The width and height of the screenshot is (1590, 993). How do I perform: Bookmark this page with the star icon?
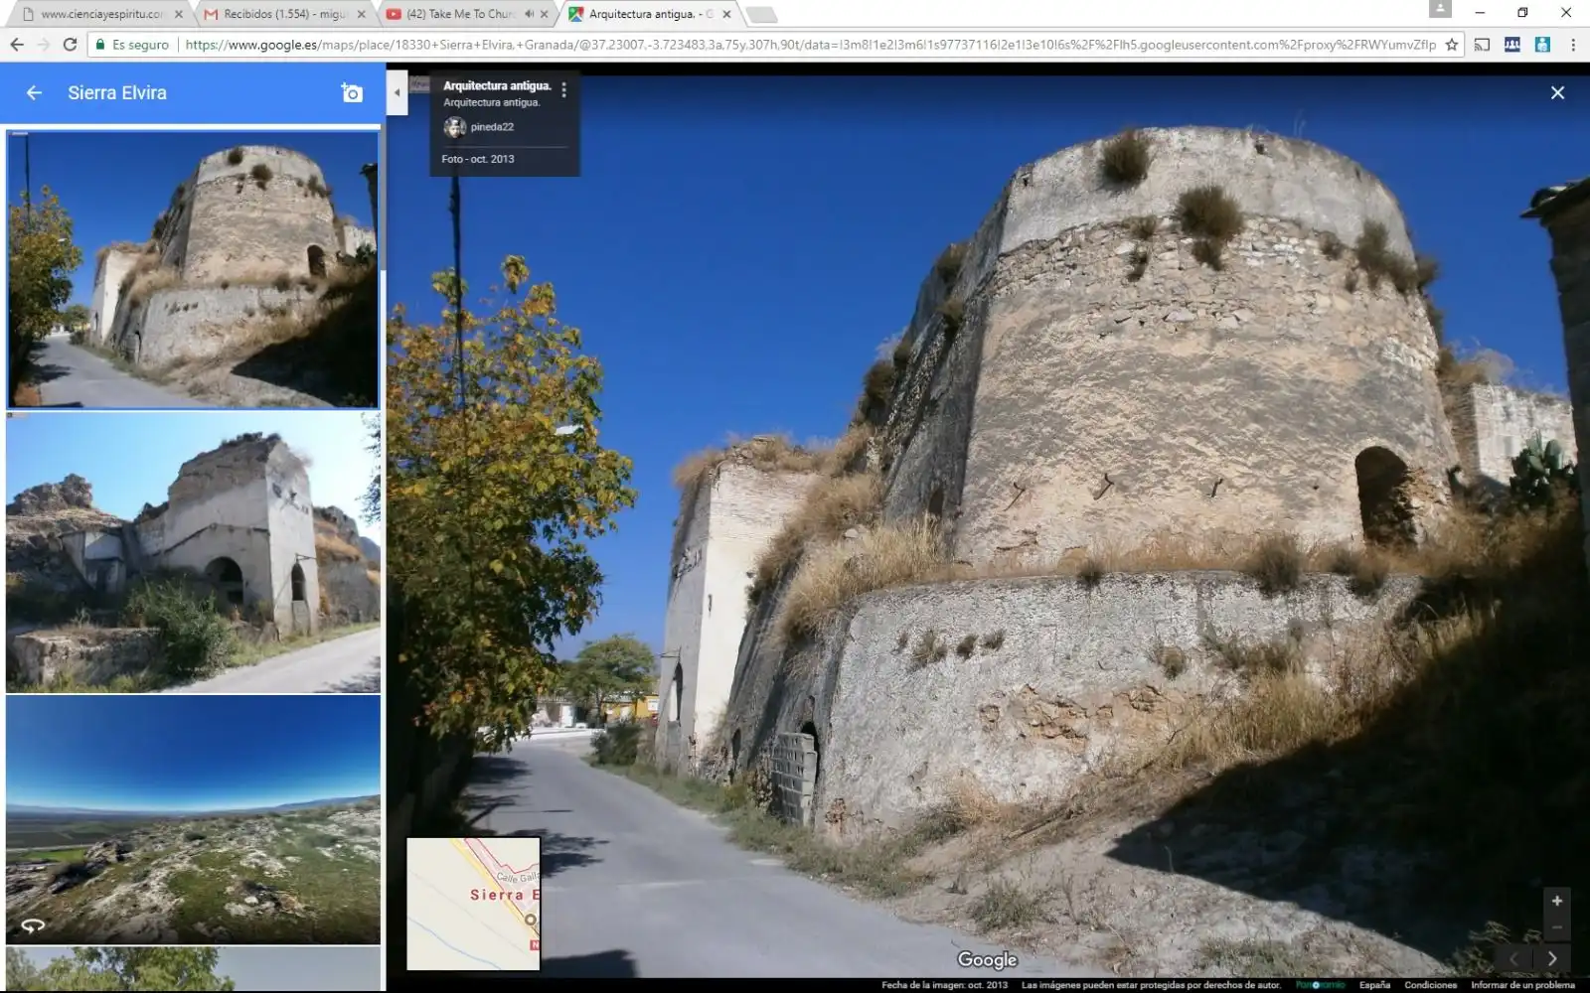1452,45
